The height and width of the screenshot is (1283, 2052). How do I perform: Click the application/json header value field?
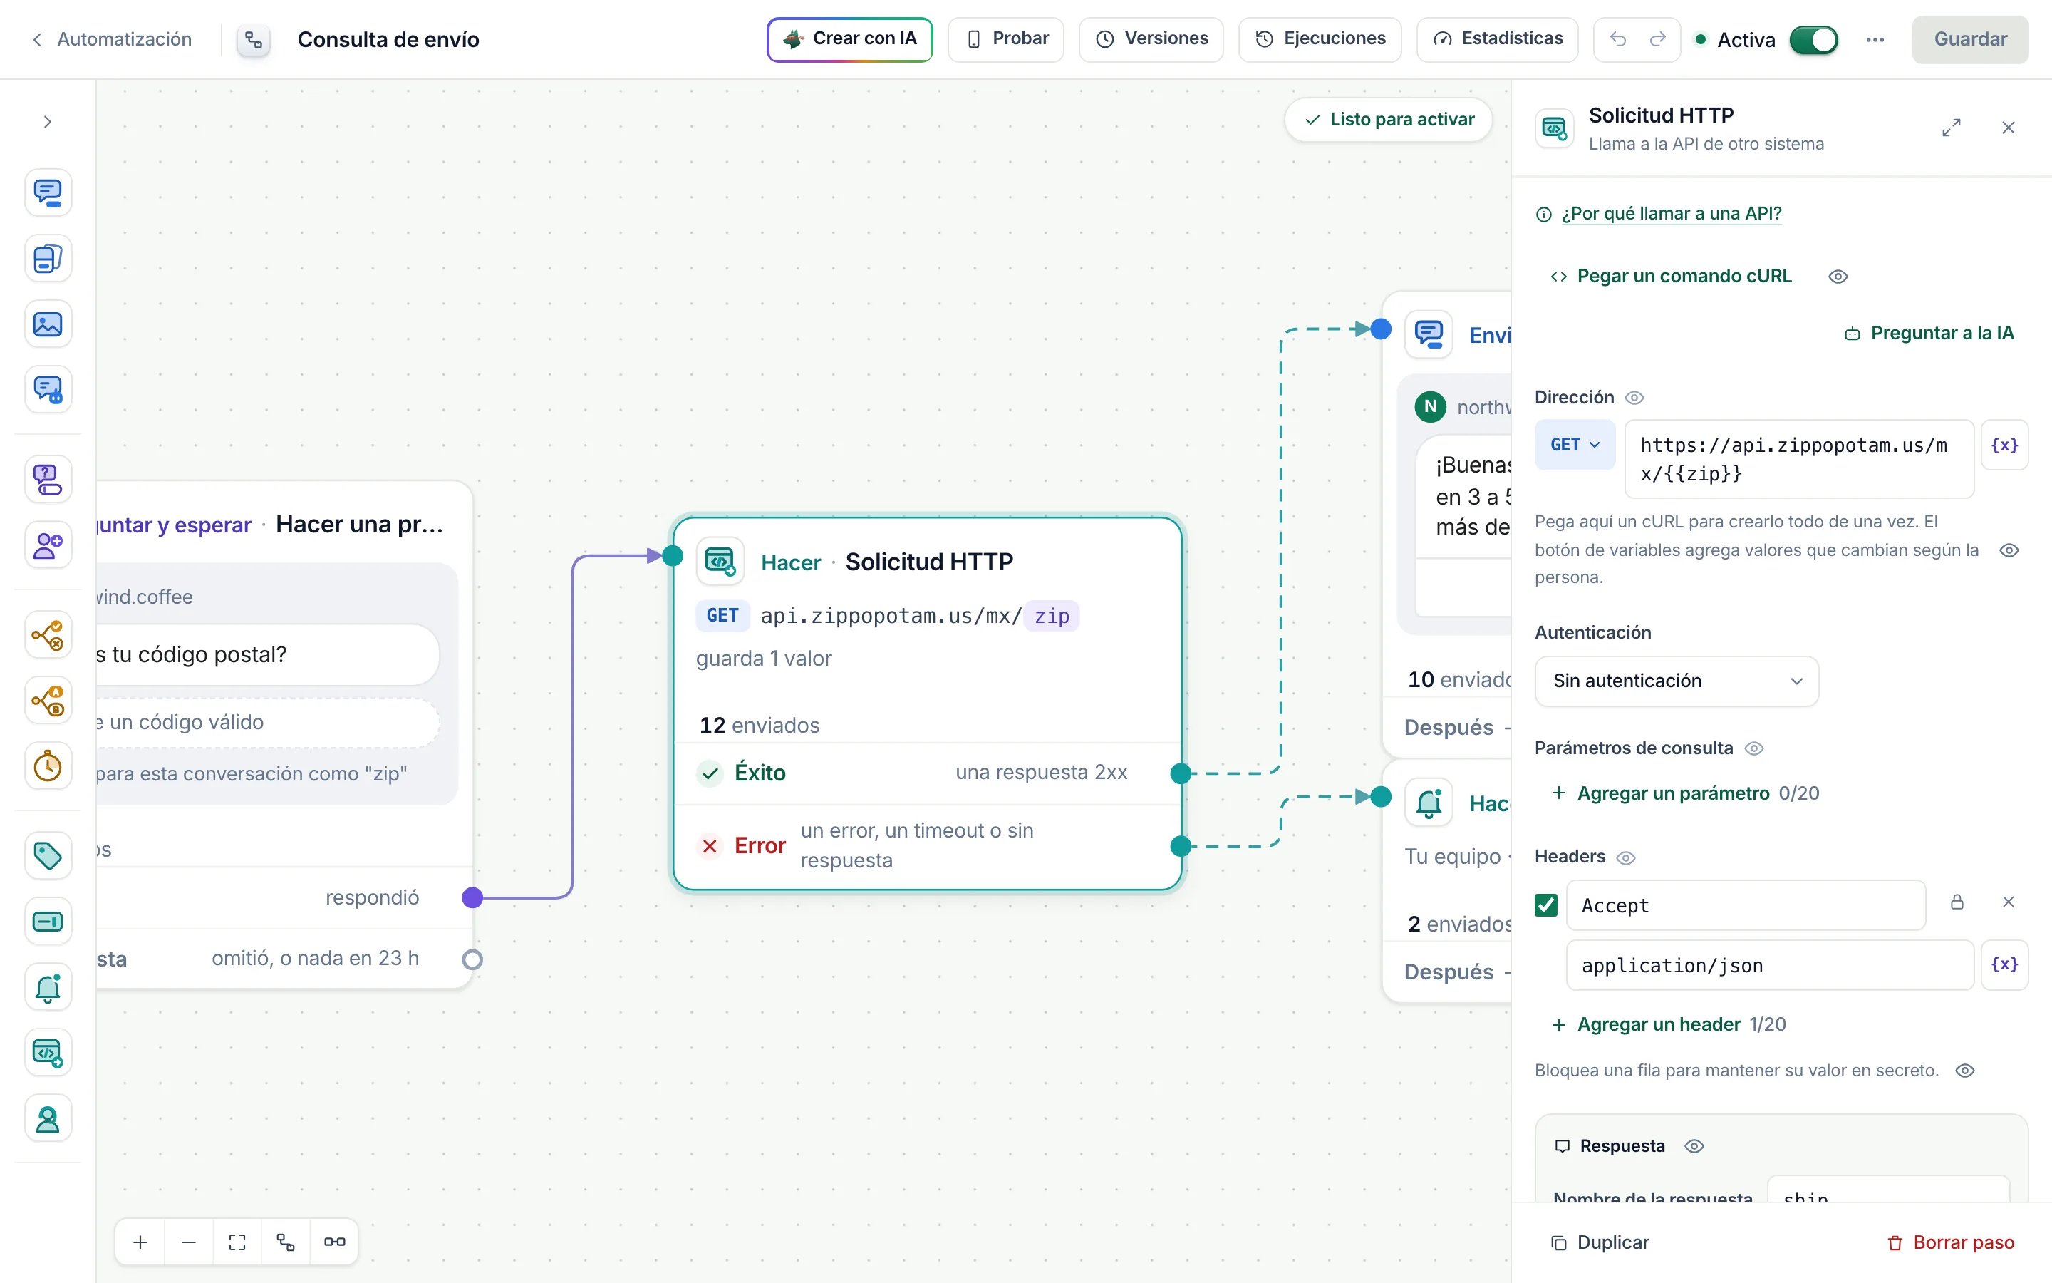coord(1770,966)
